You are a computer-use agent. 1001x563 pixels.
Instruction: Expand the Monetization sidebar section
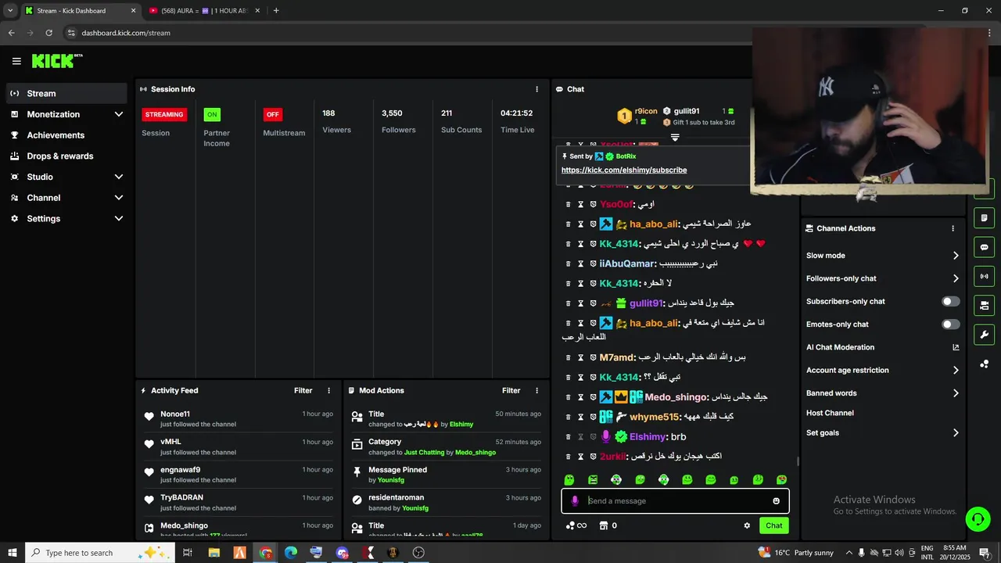click(x=119, y=114)
